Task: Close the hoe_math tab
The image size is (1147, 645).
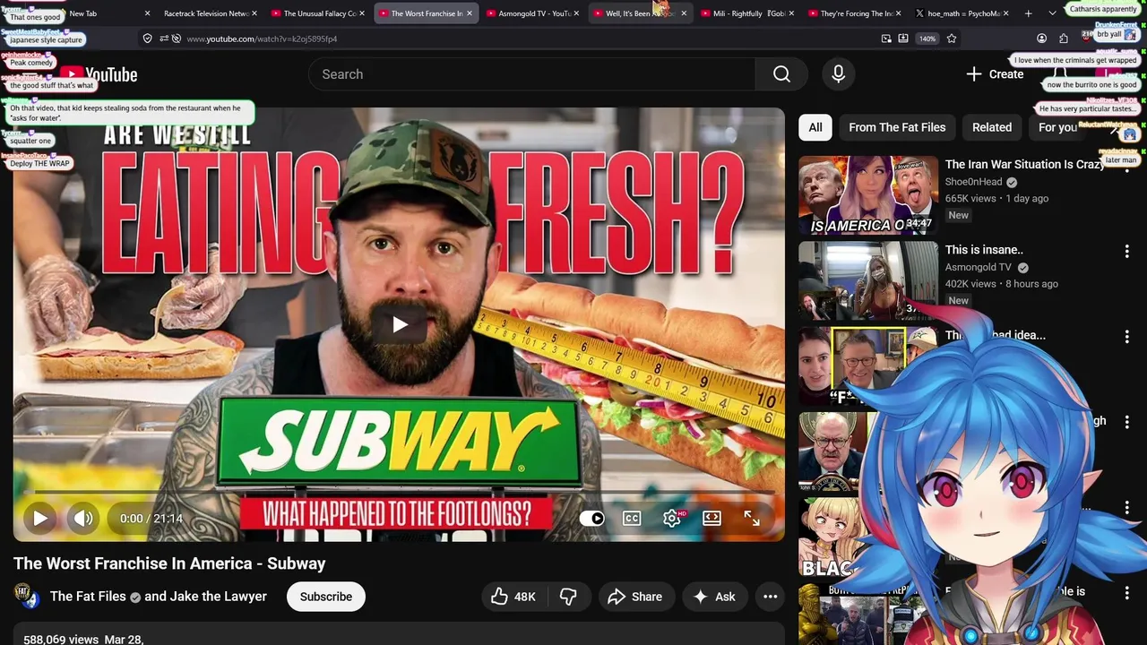Action: (x=1006, y=13)
